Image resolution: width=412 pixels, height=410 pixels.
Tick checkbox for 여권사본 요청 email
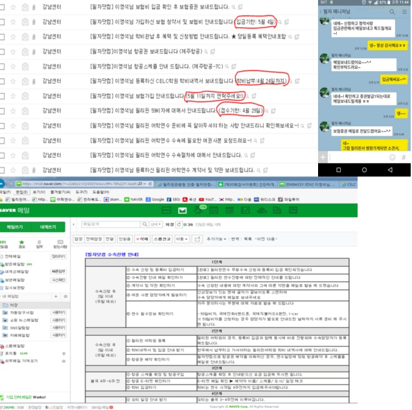pyautogui.click(x=2, y=141)
